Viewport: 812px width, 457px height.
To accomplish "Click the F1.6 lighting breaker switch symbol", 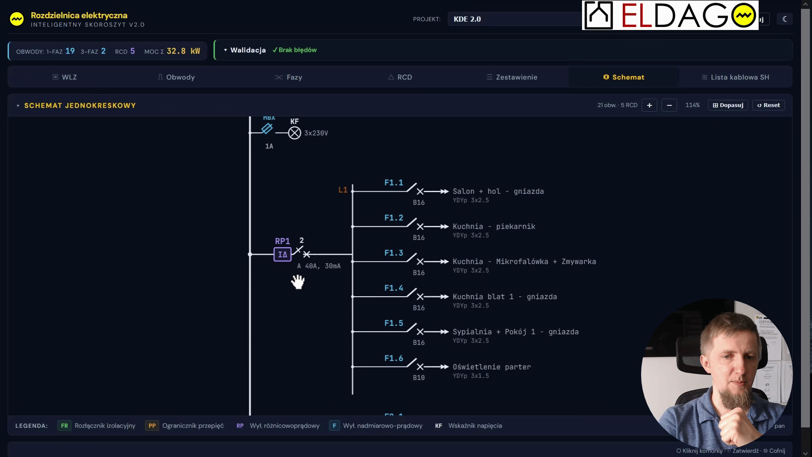I will [x=416, y=364].
